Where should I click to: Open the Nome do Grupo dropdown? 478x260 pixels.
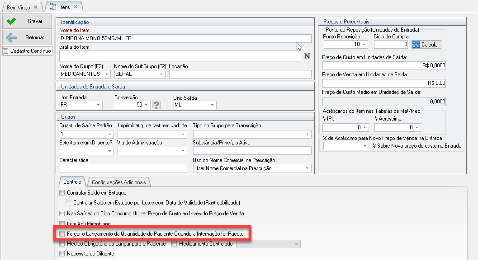(x=107, y=74)
